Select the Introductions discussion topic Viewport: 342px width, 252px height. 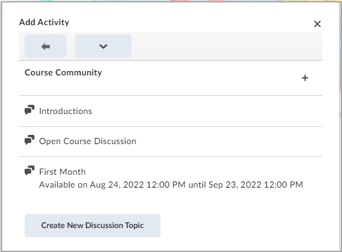click(65, 111)
